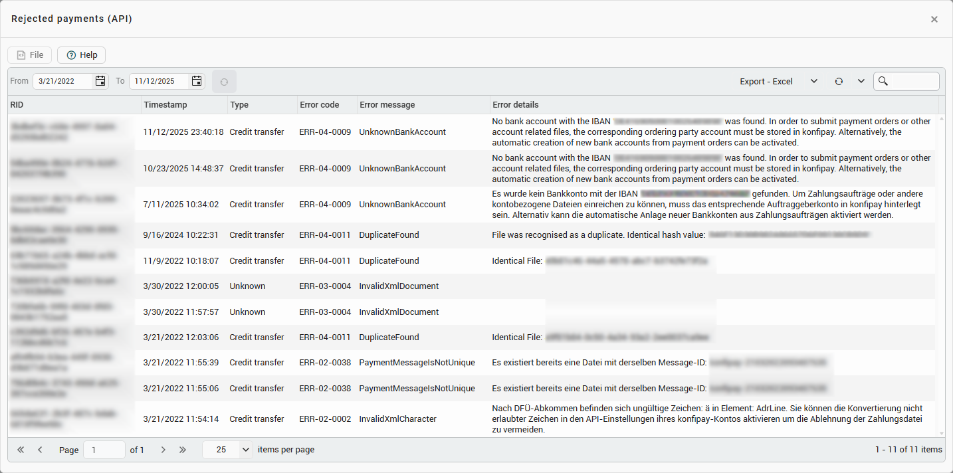This screenshot has width=953, height=473.
Task: Click the timestamp 7/11/2025 10:34:02
Action: click(x=181, y=205)
